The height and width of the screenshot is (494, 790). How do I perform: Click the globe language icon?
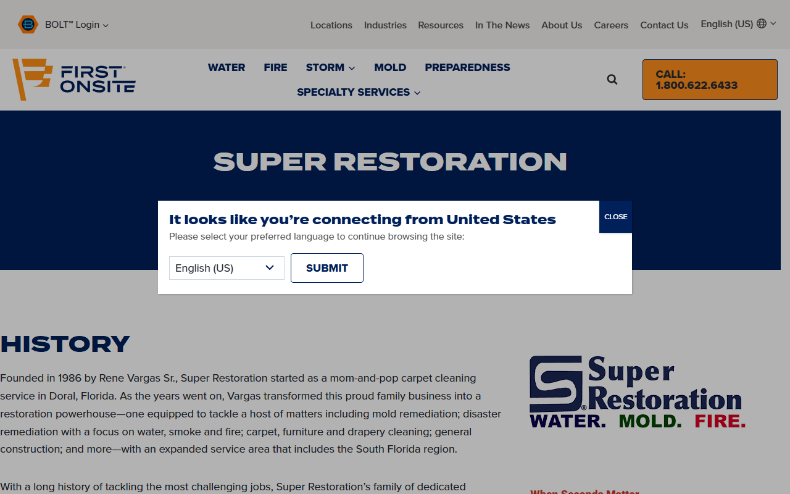(x=762, y=23)
